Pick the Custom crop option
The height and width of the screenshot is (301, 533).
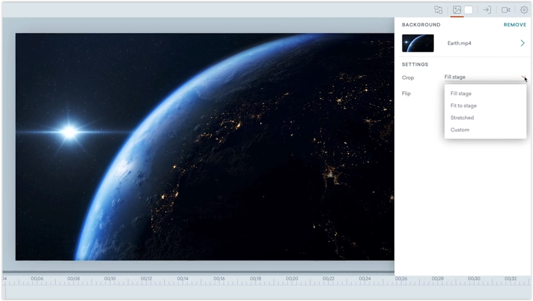pyautogui.click(x=460, y=130)
